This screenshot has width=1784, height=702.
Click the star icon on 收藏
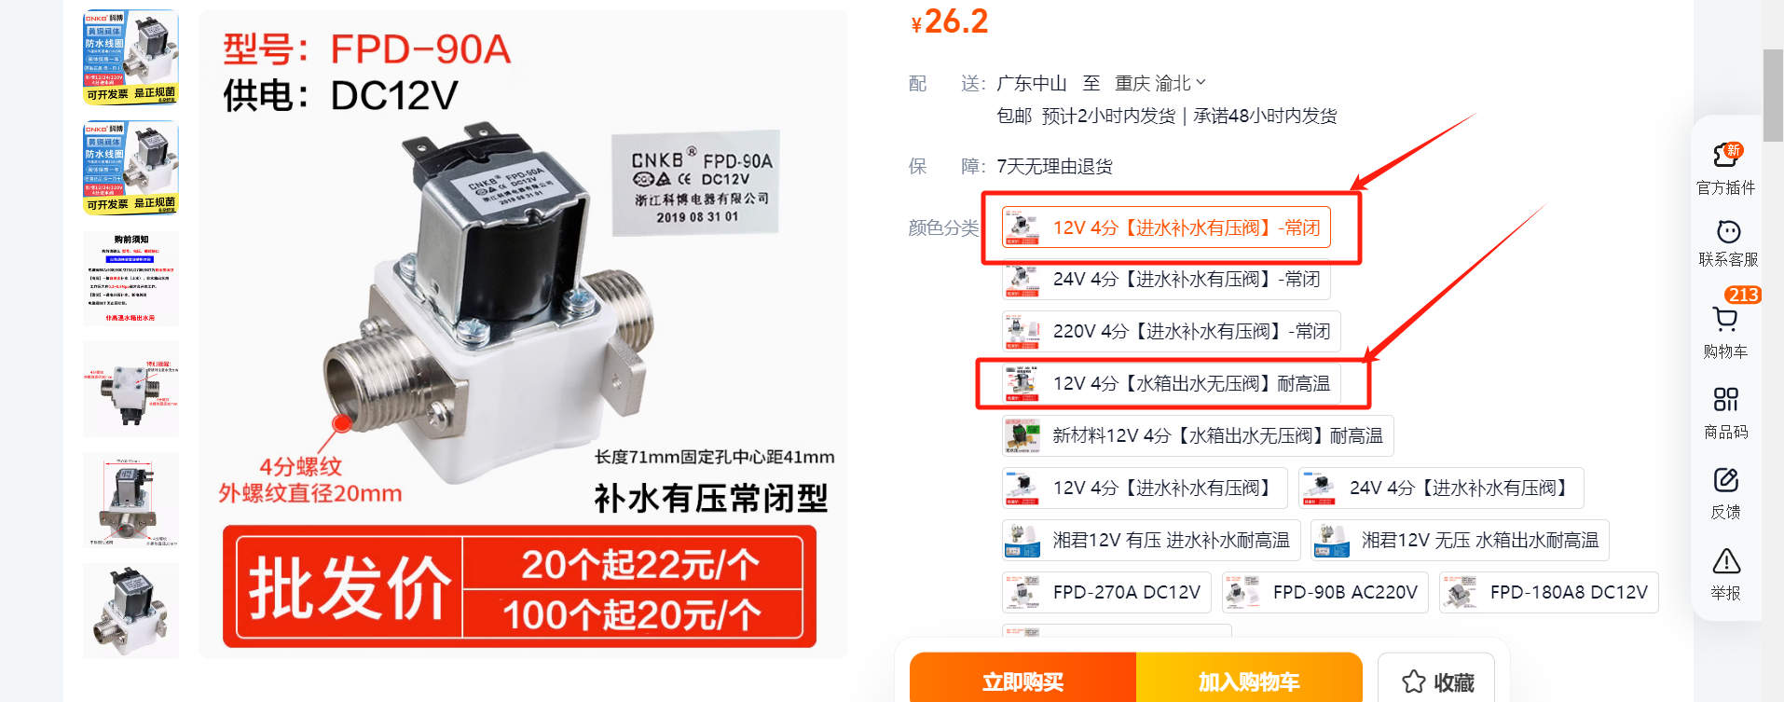click(x=1413, y=681)
